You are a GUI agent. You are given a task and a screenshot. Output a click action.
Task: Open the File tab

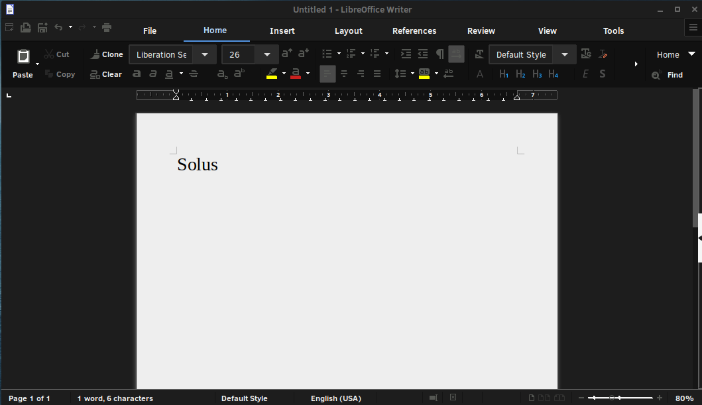coord(150,31)
